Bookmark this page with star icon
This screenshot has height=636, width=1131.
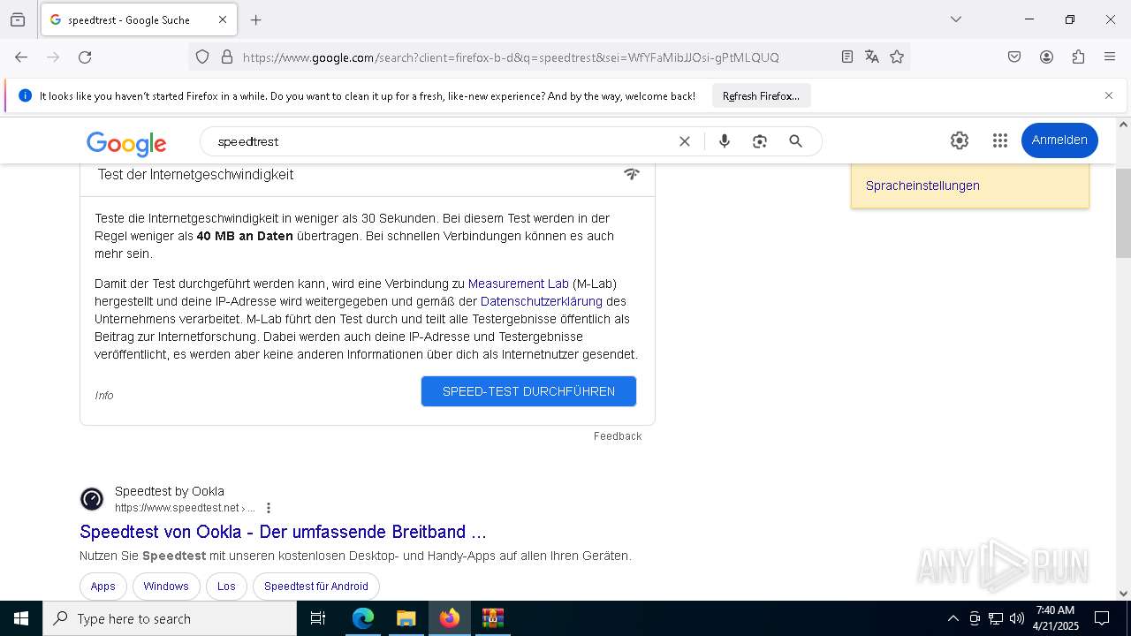(897, 57)
